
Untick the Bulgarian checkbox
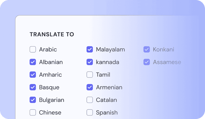[x=33, y=100]
